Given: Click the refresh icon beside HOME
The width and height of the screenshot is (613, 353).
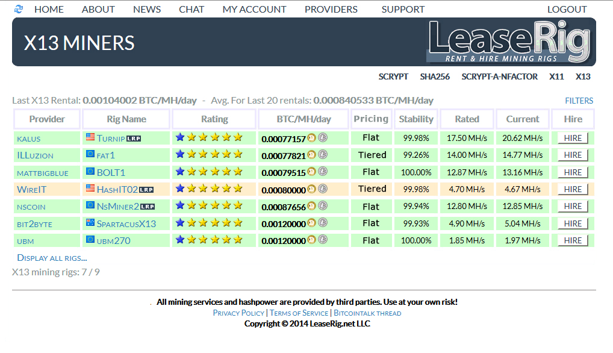Looking at the screenshot, I should (19, 9).
